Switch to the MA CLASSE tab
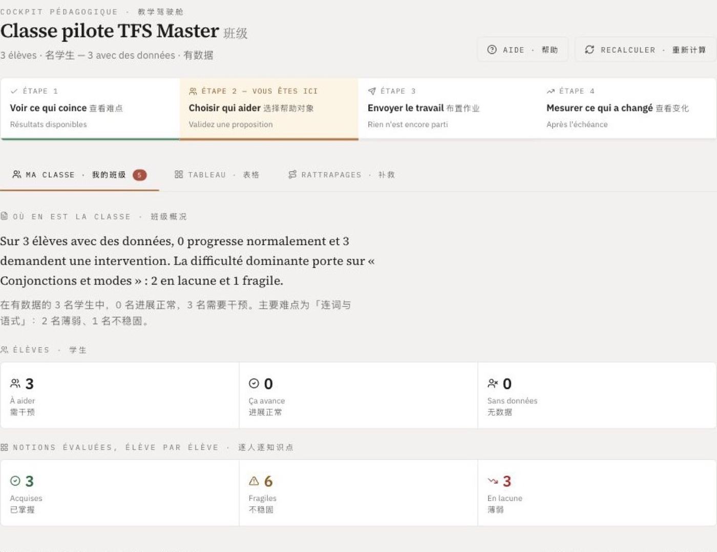Screen dimensions: 717x552 [79, 175]
